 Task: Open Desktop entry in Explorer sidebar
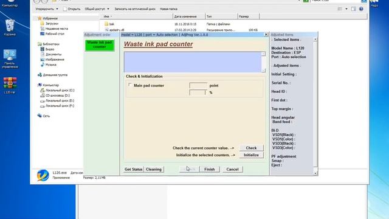tap(55, 34)
